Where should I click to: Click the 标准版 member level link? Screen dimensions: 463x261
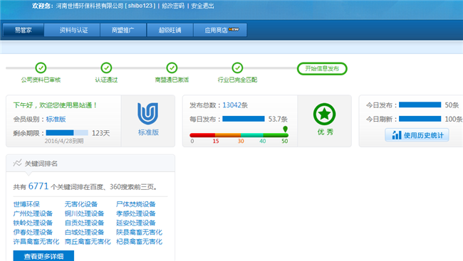pyautogui.click(x=56, y=119)
